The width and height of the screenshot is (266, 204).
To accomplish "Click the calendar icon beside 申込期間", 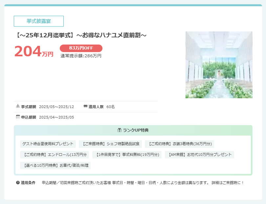I will point(18,117).
